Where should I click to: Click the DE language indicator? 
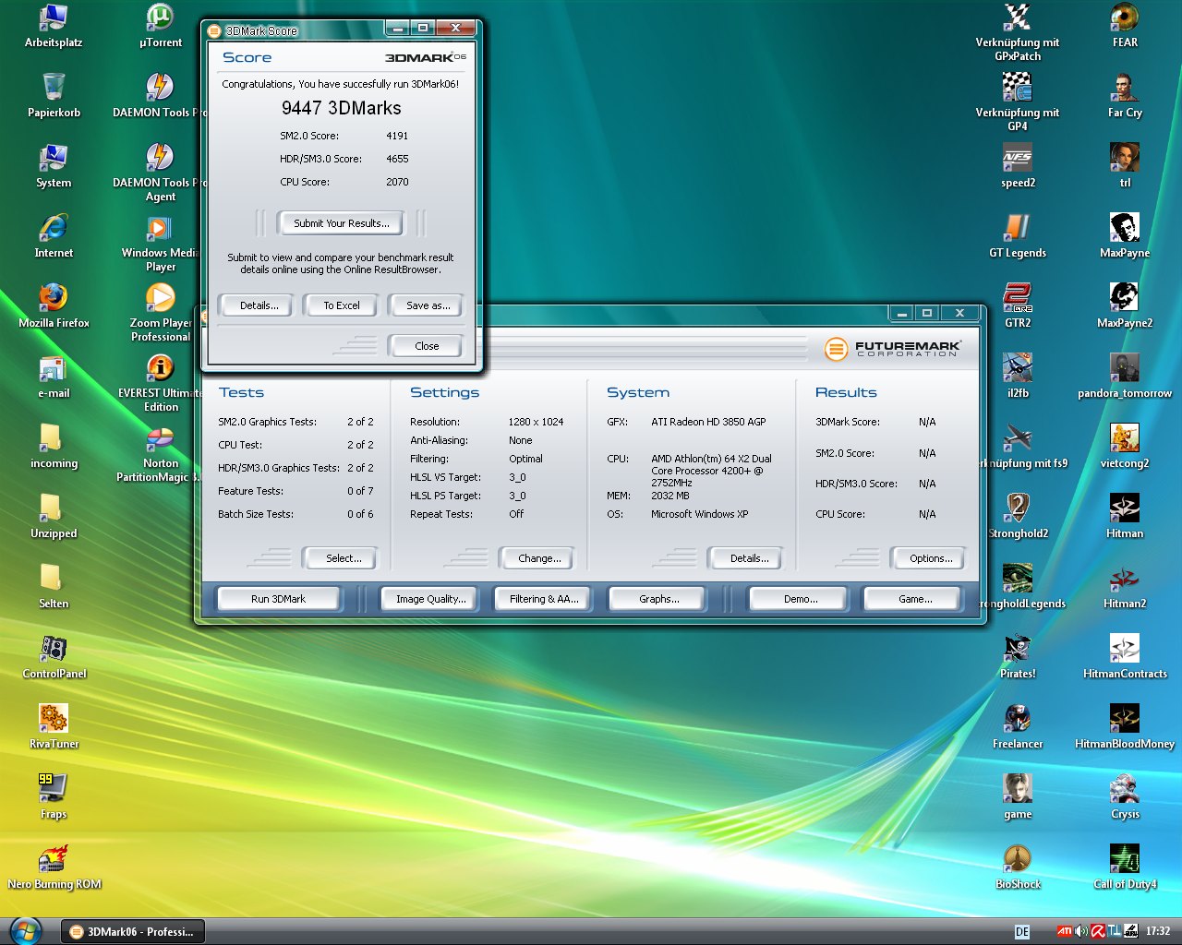1022,932
